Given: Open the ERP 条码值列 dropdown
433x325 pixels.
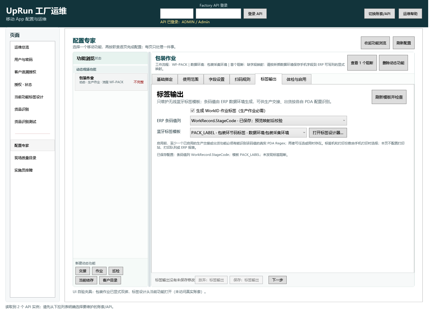Looking at the screenshot, I should (268, 121).
